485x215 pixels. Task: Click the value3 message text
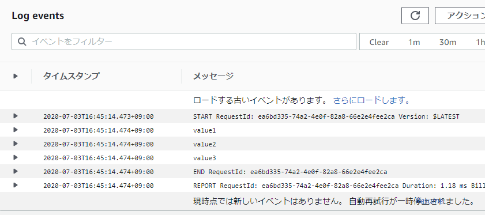coord(205,159)
